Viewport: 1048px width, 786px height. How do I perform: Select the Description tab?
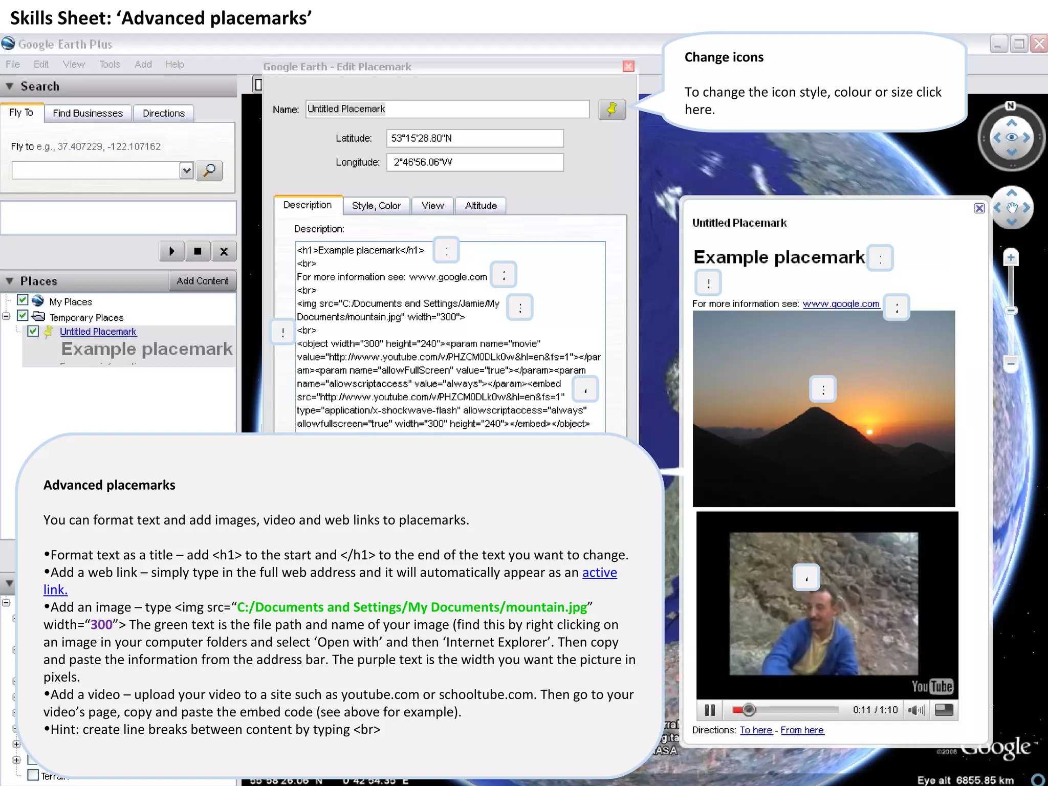(308, 205)
